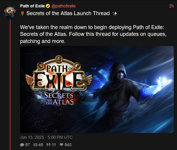The image size is (177, 150).
Task: Click the retweet arrows icon
Action: point(35,145)
